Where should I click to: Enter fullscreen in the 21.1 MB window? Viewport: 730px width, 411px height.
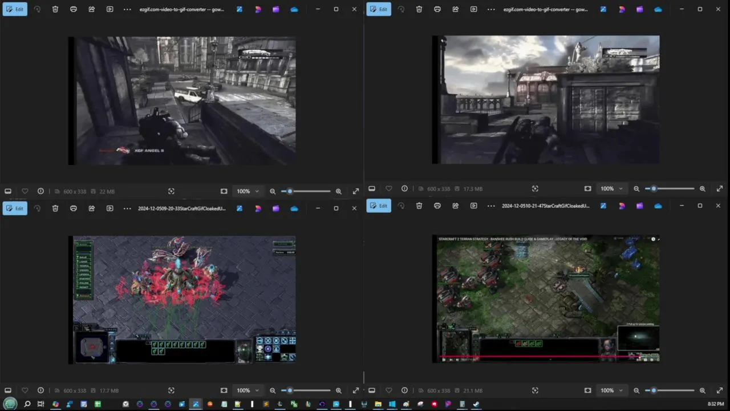click(720, 390)
